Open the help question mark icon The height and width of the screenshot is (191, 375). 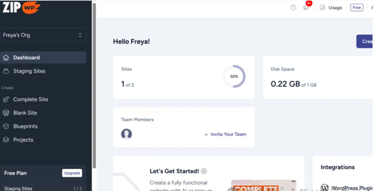293,8
